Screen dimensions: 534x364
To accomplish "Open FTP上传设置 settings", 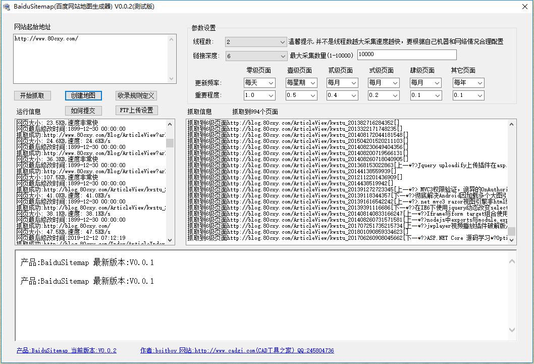I will click(x=137, y=111).
